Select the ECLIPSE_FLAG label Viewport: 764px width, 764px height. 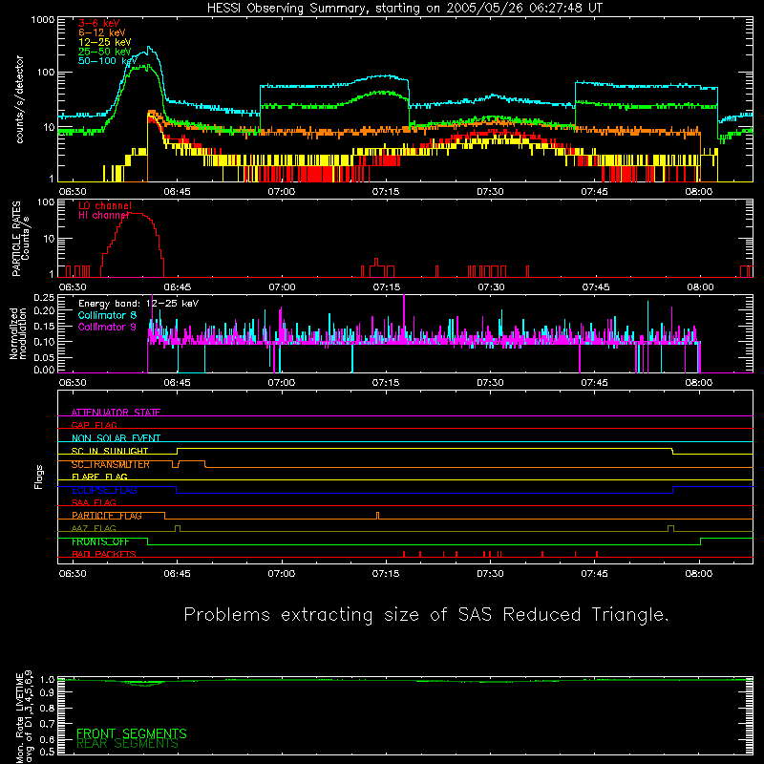click(104, 490)
